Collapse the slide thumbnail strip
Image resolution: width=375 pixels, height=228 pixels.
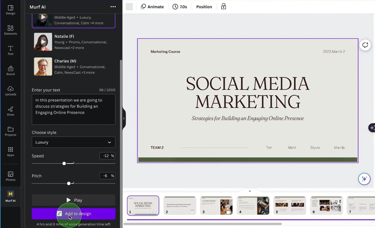pos(250,191)
